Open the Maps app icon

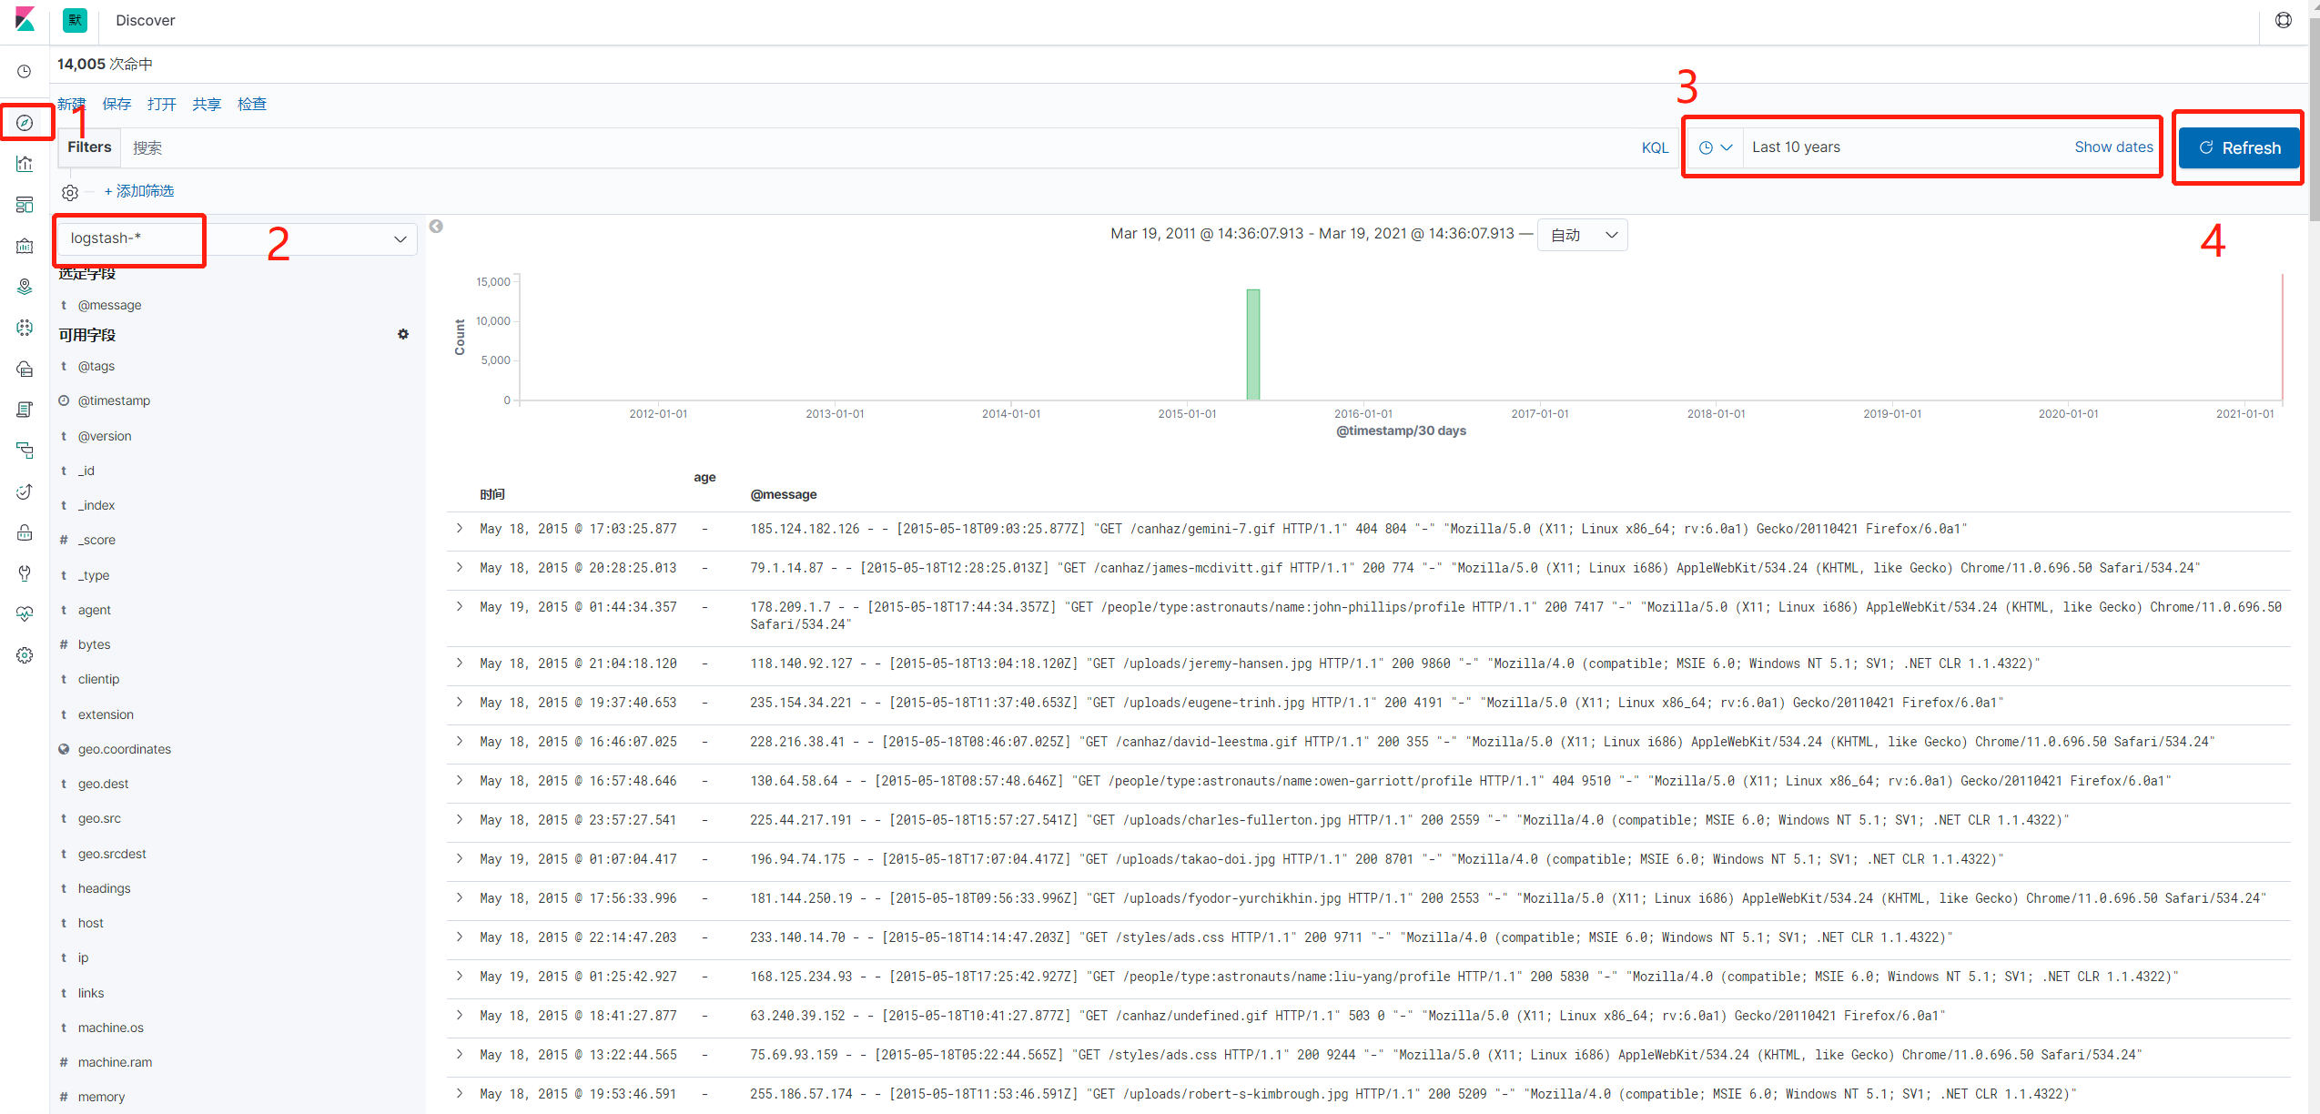25,286
